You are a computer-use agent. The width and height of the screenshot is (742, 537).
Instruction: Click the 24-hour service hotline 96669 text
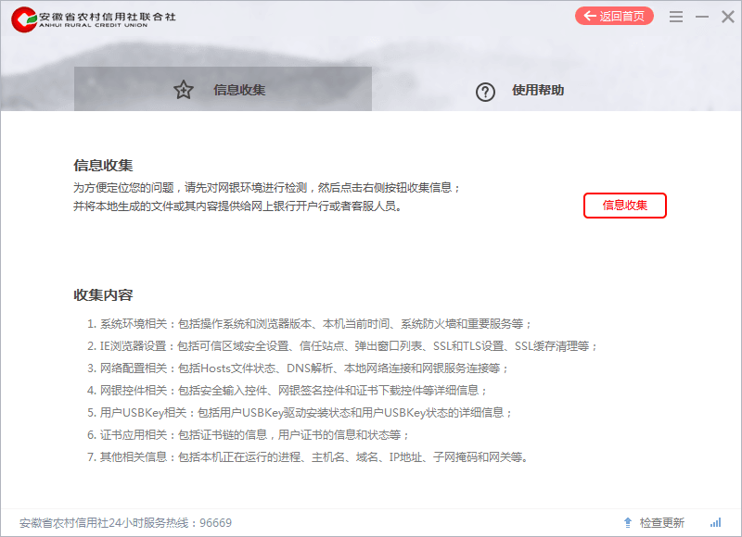[125, 523]
